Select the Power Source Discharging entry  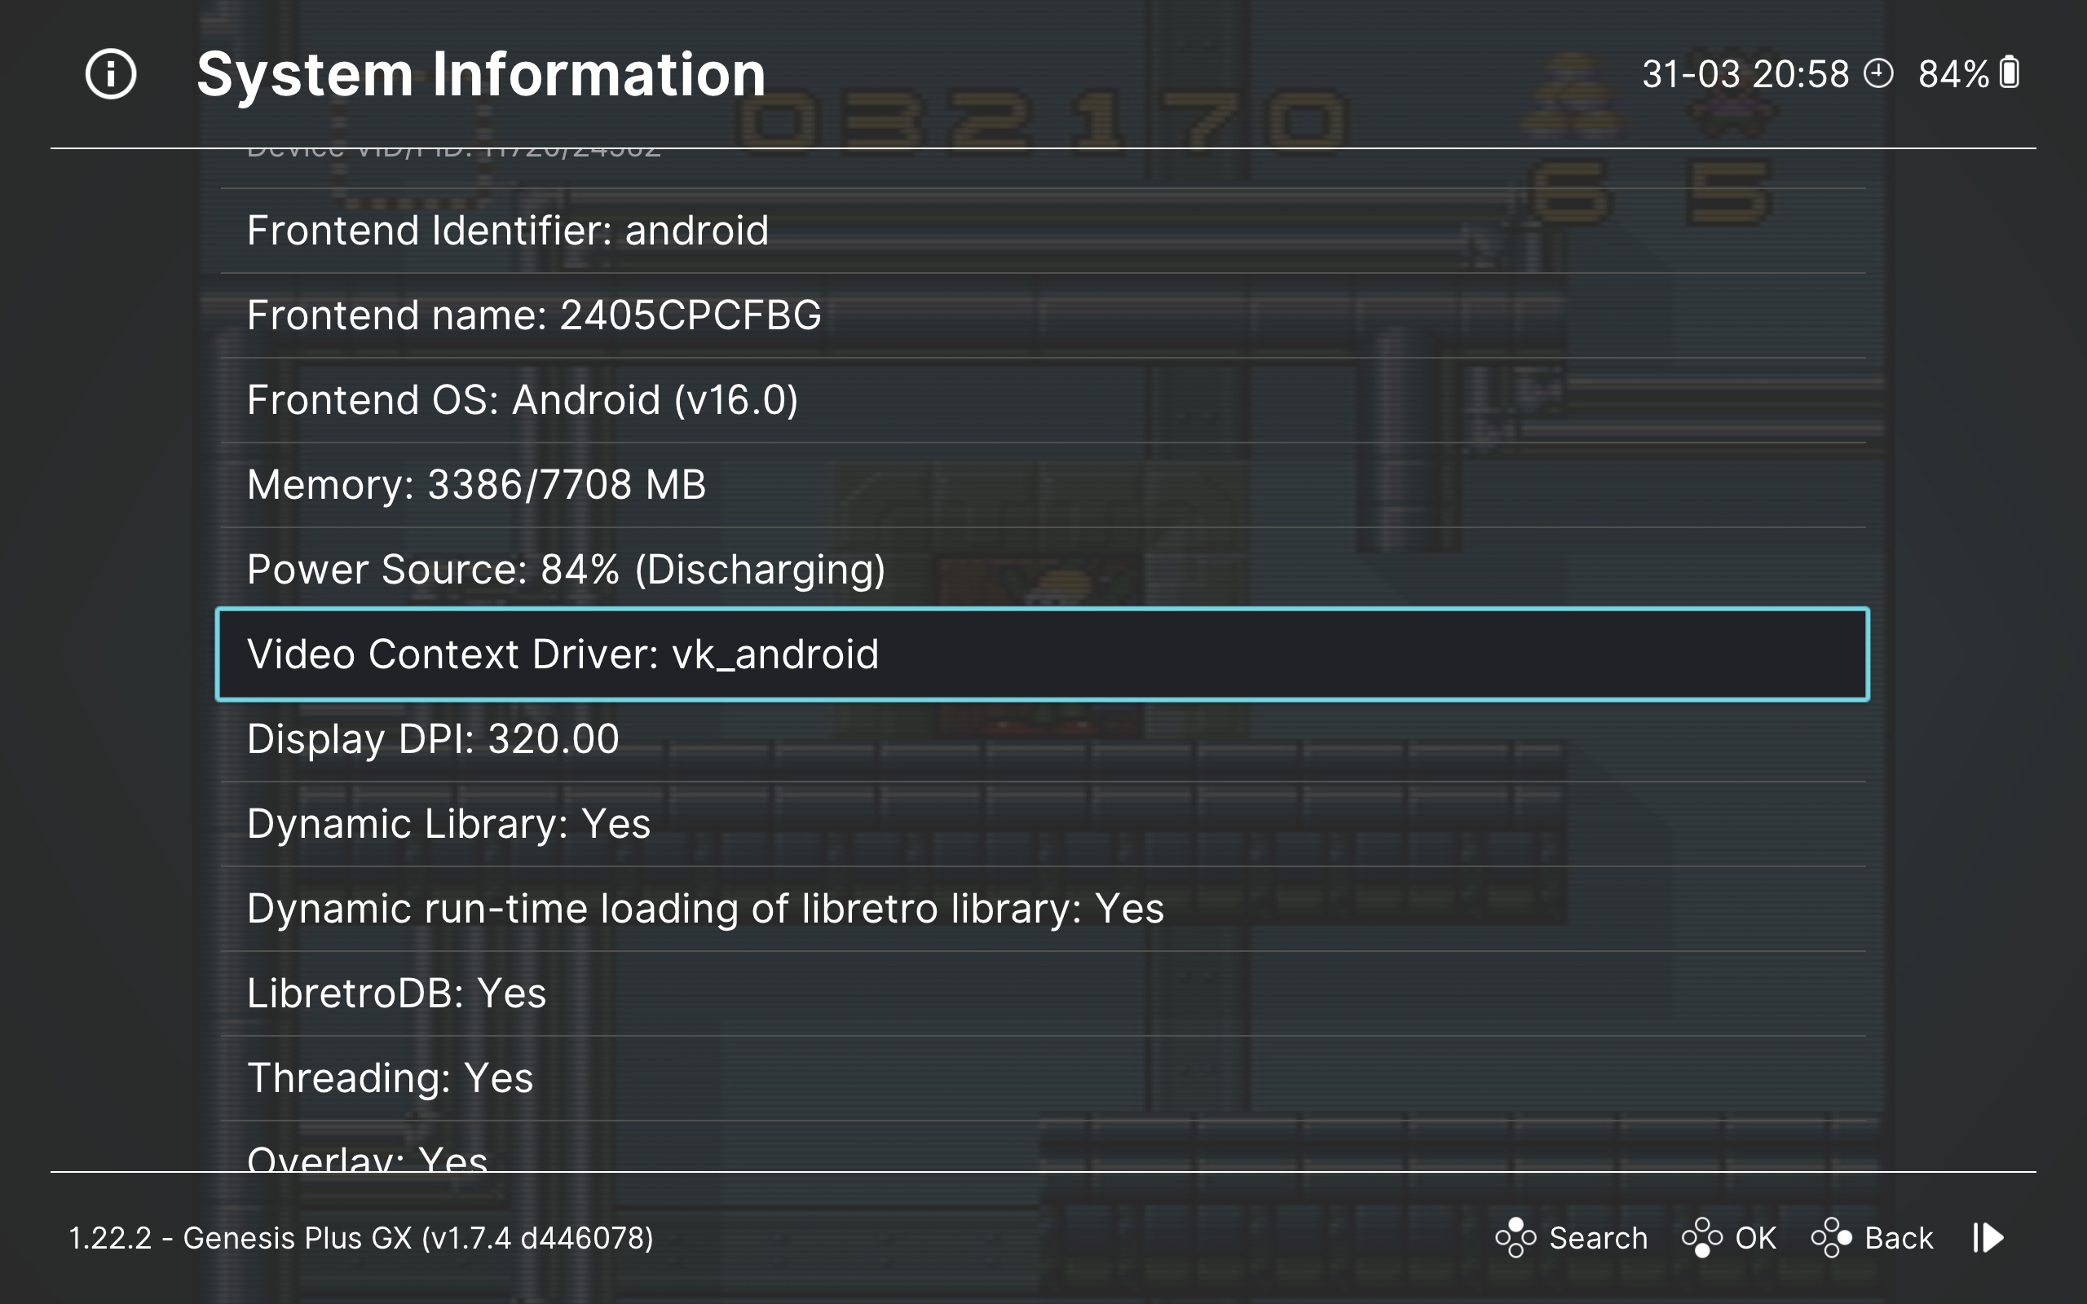click(566, 569)
